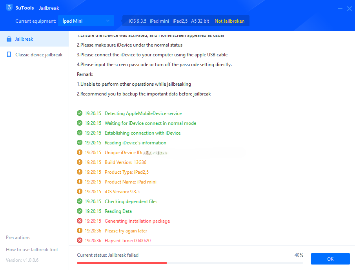Click orange warning icon for Build Version
Screen dimensions: 355x270
point(80,162)
